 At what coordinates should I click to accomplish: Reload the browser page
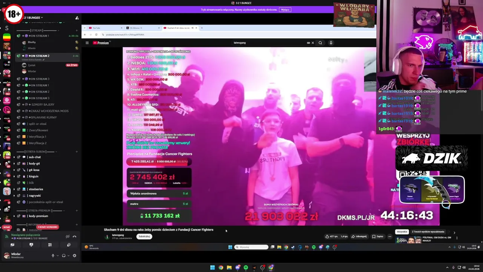pos(96,35)
